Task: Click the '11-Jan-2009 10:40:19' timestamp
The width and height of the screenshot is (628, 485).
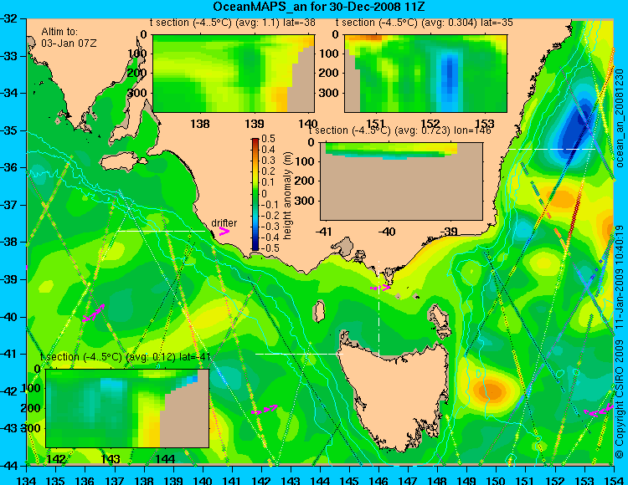Action: [x=620, y=277]
